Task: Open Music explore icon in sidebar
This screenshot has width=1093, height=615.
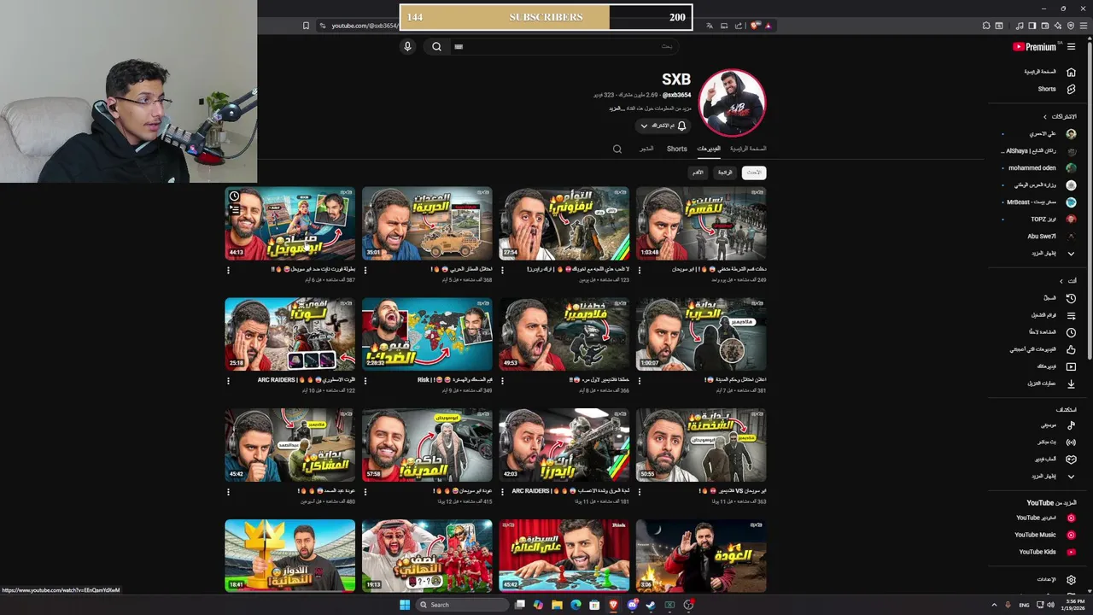Action: [1071, 425]
